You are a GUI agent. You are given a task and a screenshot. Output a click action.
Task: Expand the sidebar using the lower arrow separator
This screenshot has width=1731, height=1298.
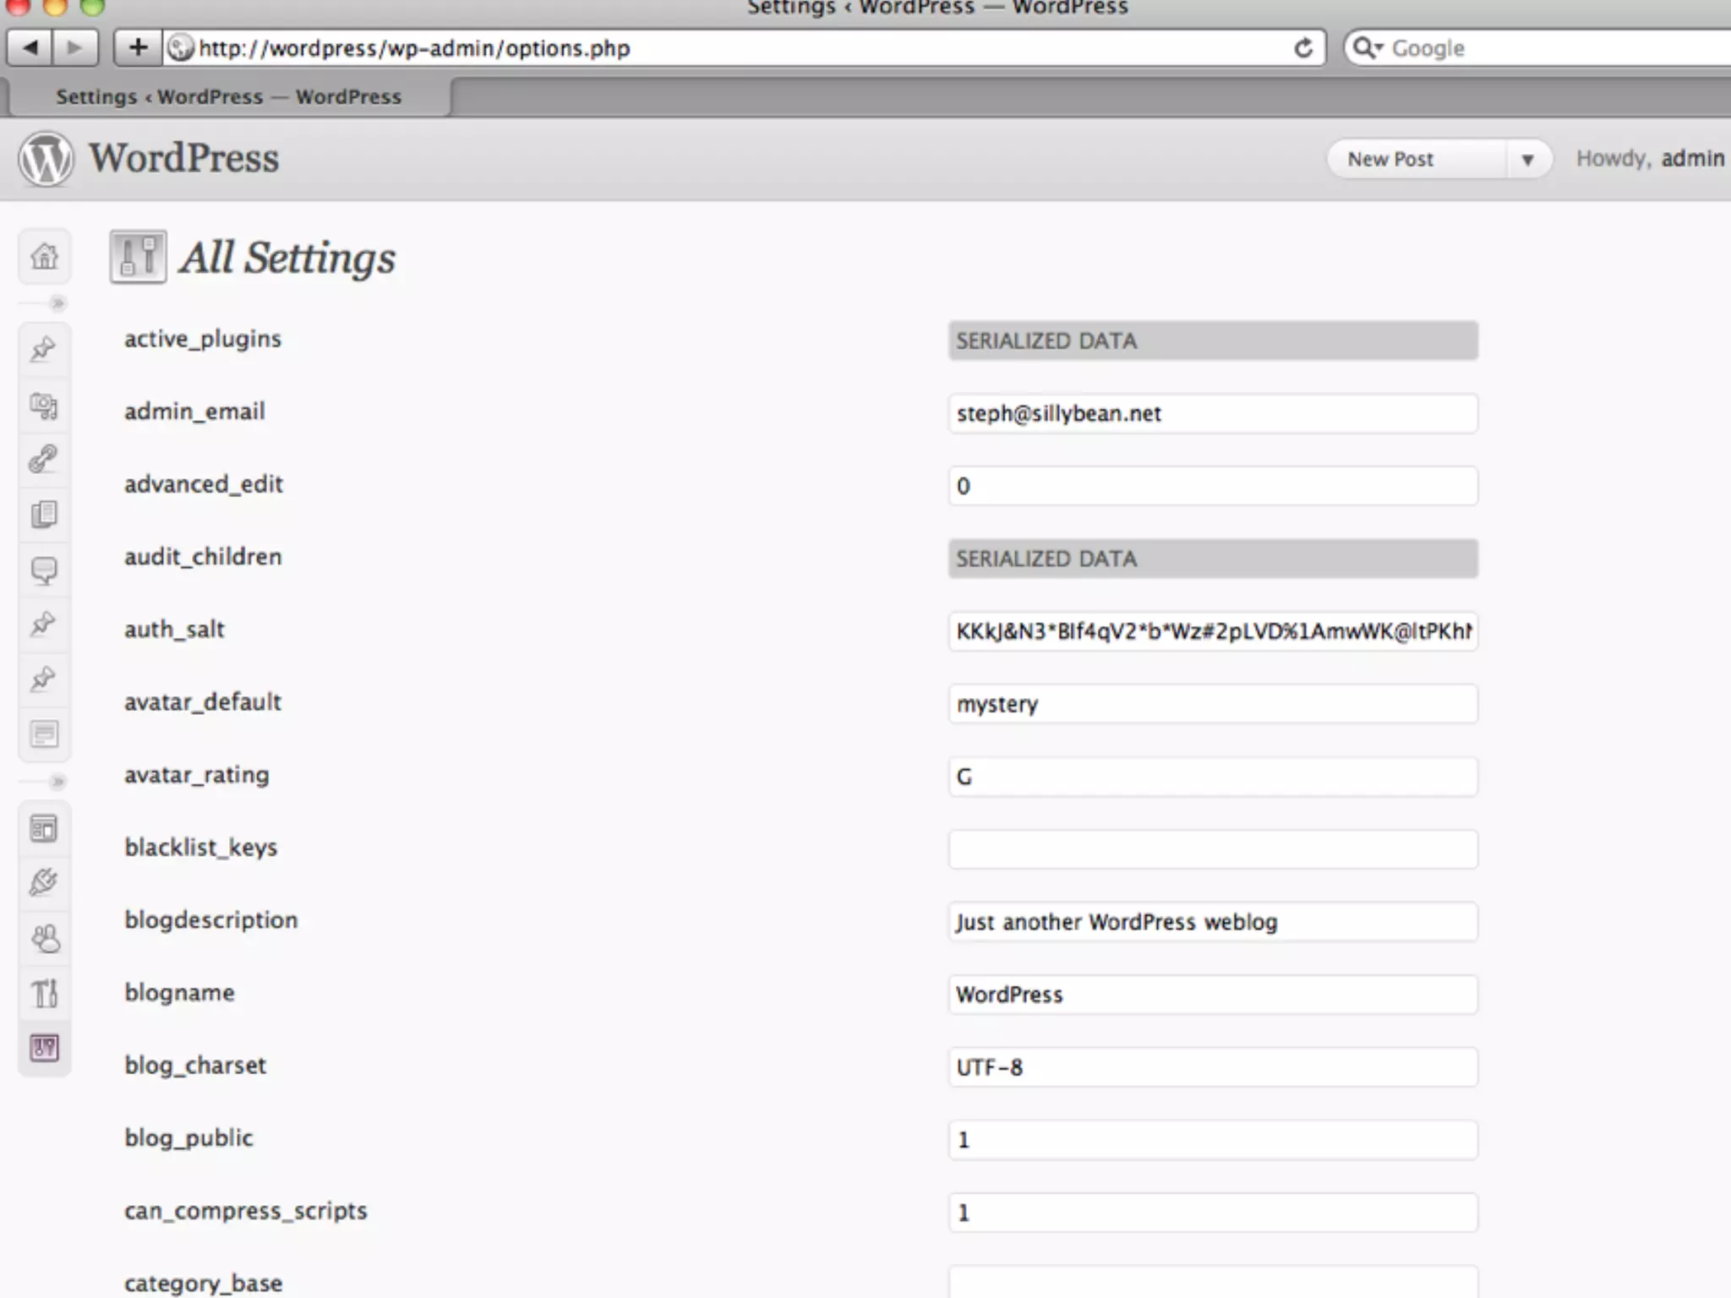click(x=57, y=781)
